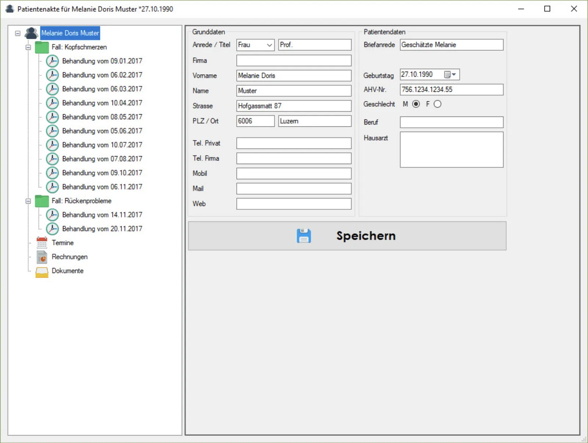
Task: Click into the Tel. Privat input field
Action: click(x=294, y=143)
